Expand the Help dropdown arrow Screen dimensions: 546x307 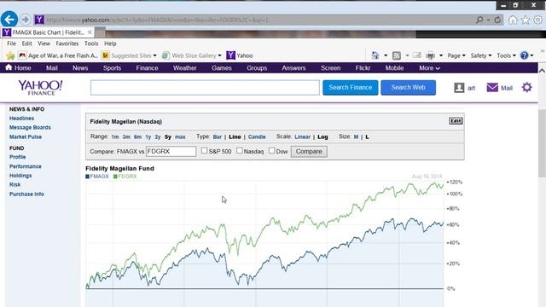point(531,55)
